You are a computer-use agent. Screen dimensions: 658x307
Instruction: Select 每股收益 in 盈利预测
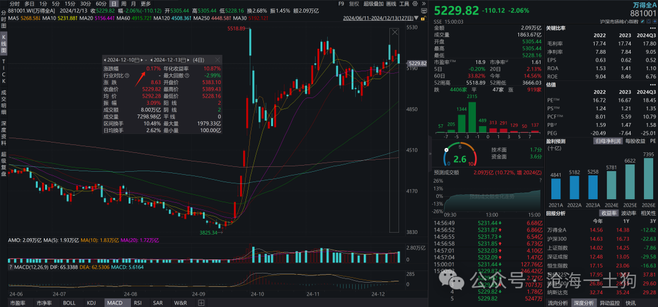635,141
